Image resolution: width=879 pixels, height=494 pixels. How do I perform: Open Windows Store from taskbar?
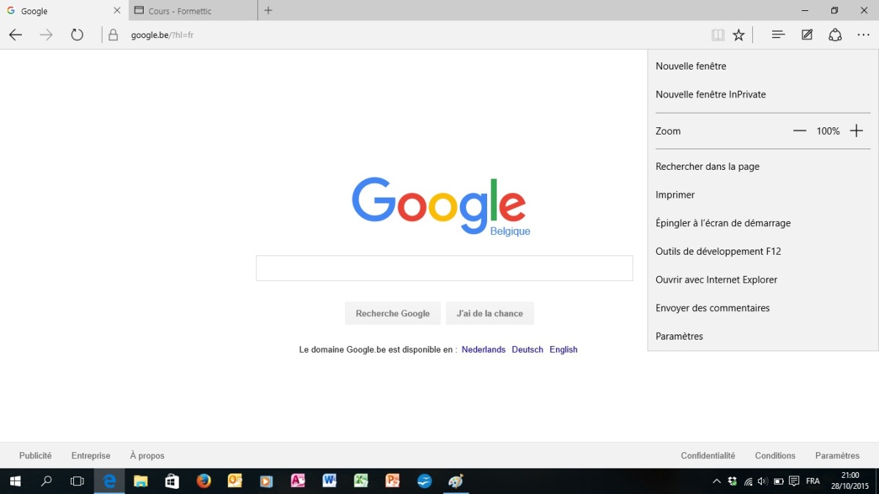(x=172, y=481)
